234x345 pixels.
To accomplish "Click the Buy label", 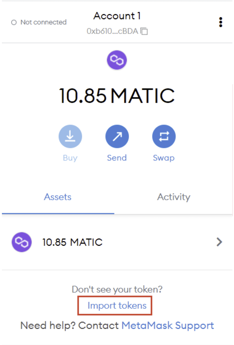I will (x=70, y=158).
